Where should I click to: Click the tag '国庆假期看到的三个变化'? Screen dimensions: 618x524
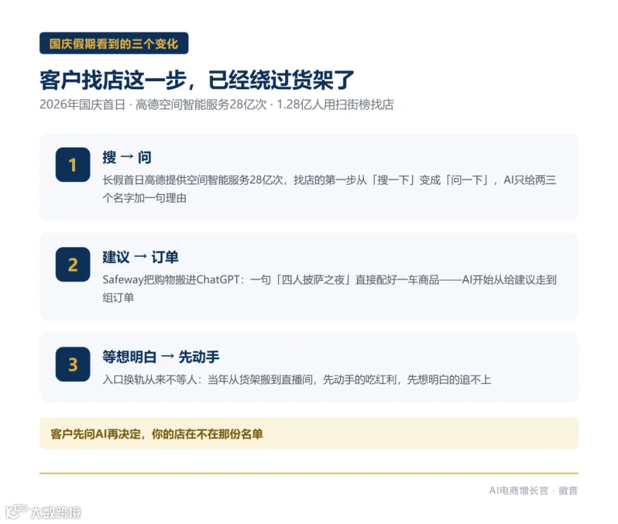click(114, 43)
